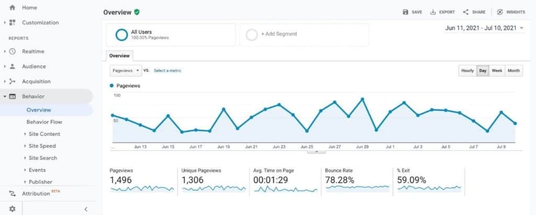The height and width of the screenshot is (215, 536).
Task: Click the Jun 29 peak data point
Action: pyautogui.click(x=362, y=99)
